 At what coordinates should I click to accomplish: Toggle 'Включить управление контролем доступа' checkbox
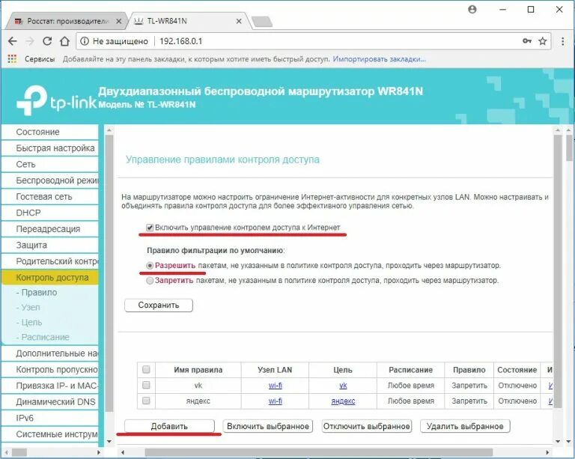coord(150,228)
